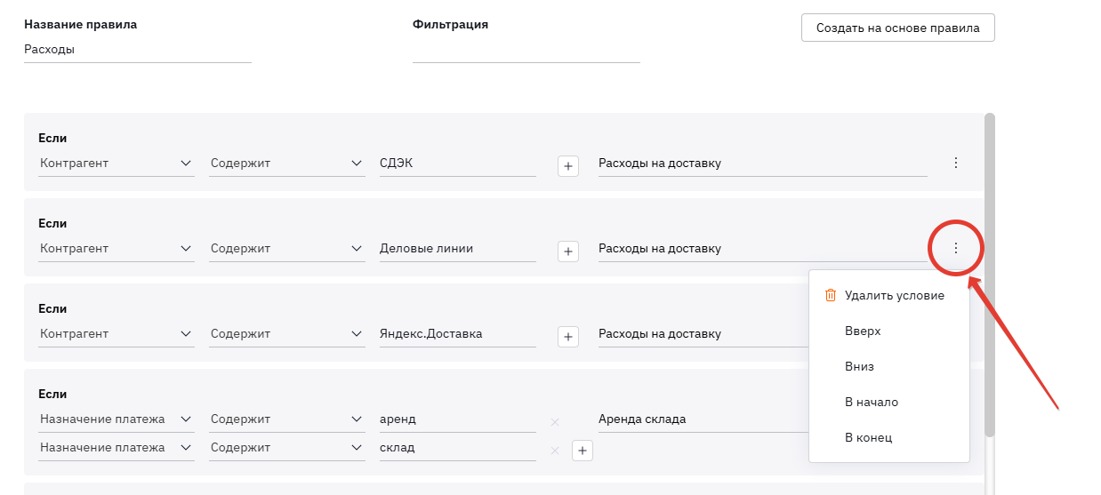Open the Назначение платежа dropdown in the аренд row
The image size is (1101, 495).
click(117, 419)
